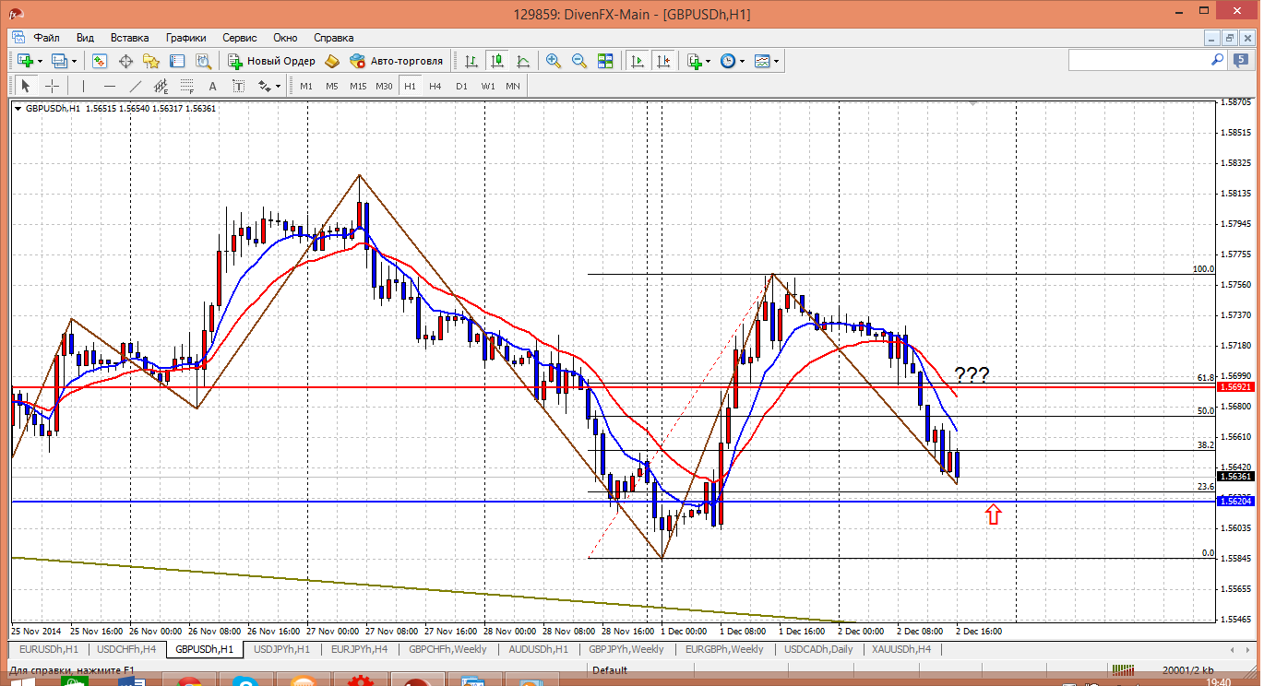
Task: Click the Новый Ордер button
Action: pyautogui.click(x=272, y=61)
